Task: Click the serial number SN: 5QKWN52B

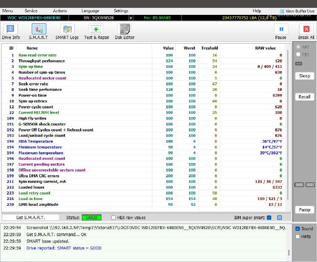Action: click(98, 18)
